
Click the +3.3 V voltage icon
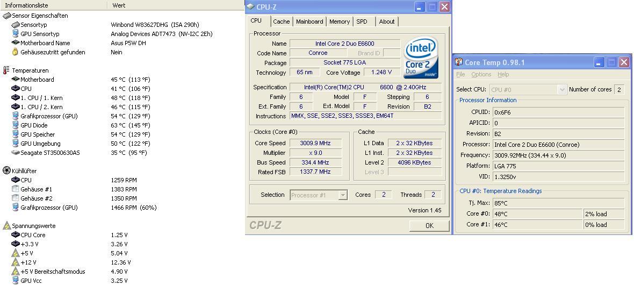click(16, 244)
